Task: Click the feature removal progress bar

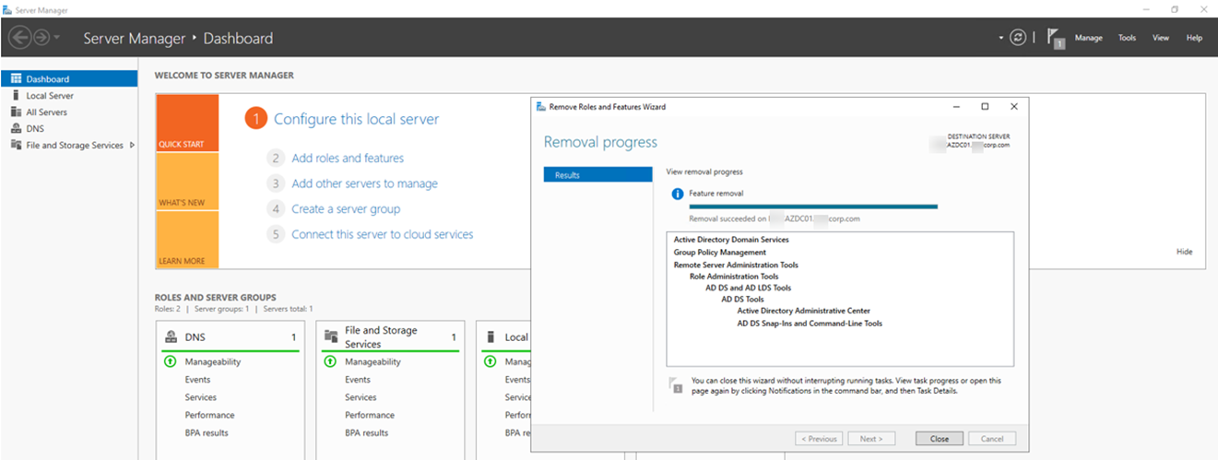Action: pyautogui.click(x=813, y=206)
